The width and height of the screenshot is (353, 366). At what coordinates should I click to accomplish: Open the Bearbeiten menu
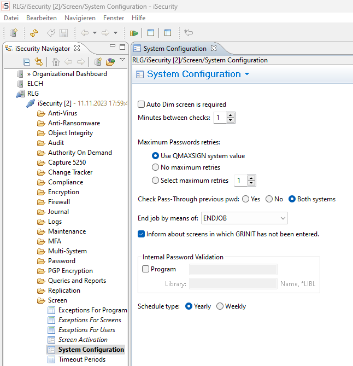[42, 18]
